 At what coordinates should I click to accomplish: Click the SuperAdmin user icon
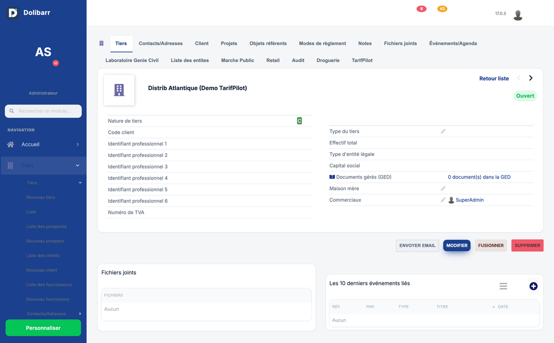click(452, 200)
